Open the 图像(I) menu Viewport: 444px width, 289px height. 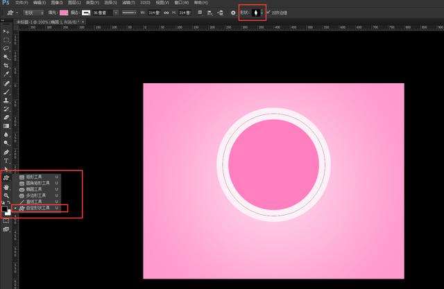click(x=57, y=3)
